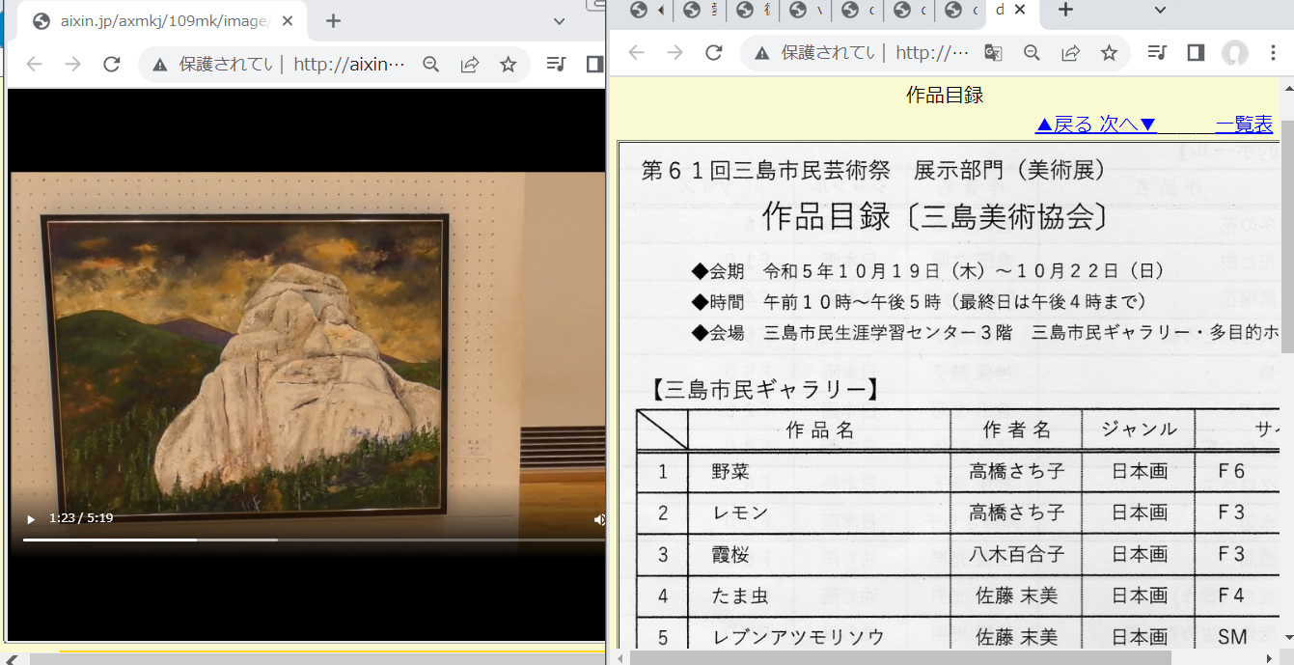Click 佐藤 末美 in the たま虫 row

(x=1016, y=596)
